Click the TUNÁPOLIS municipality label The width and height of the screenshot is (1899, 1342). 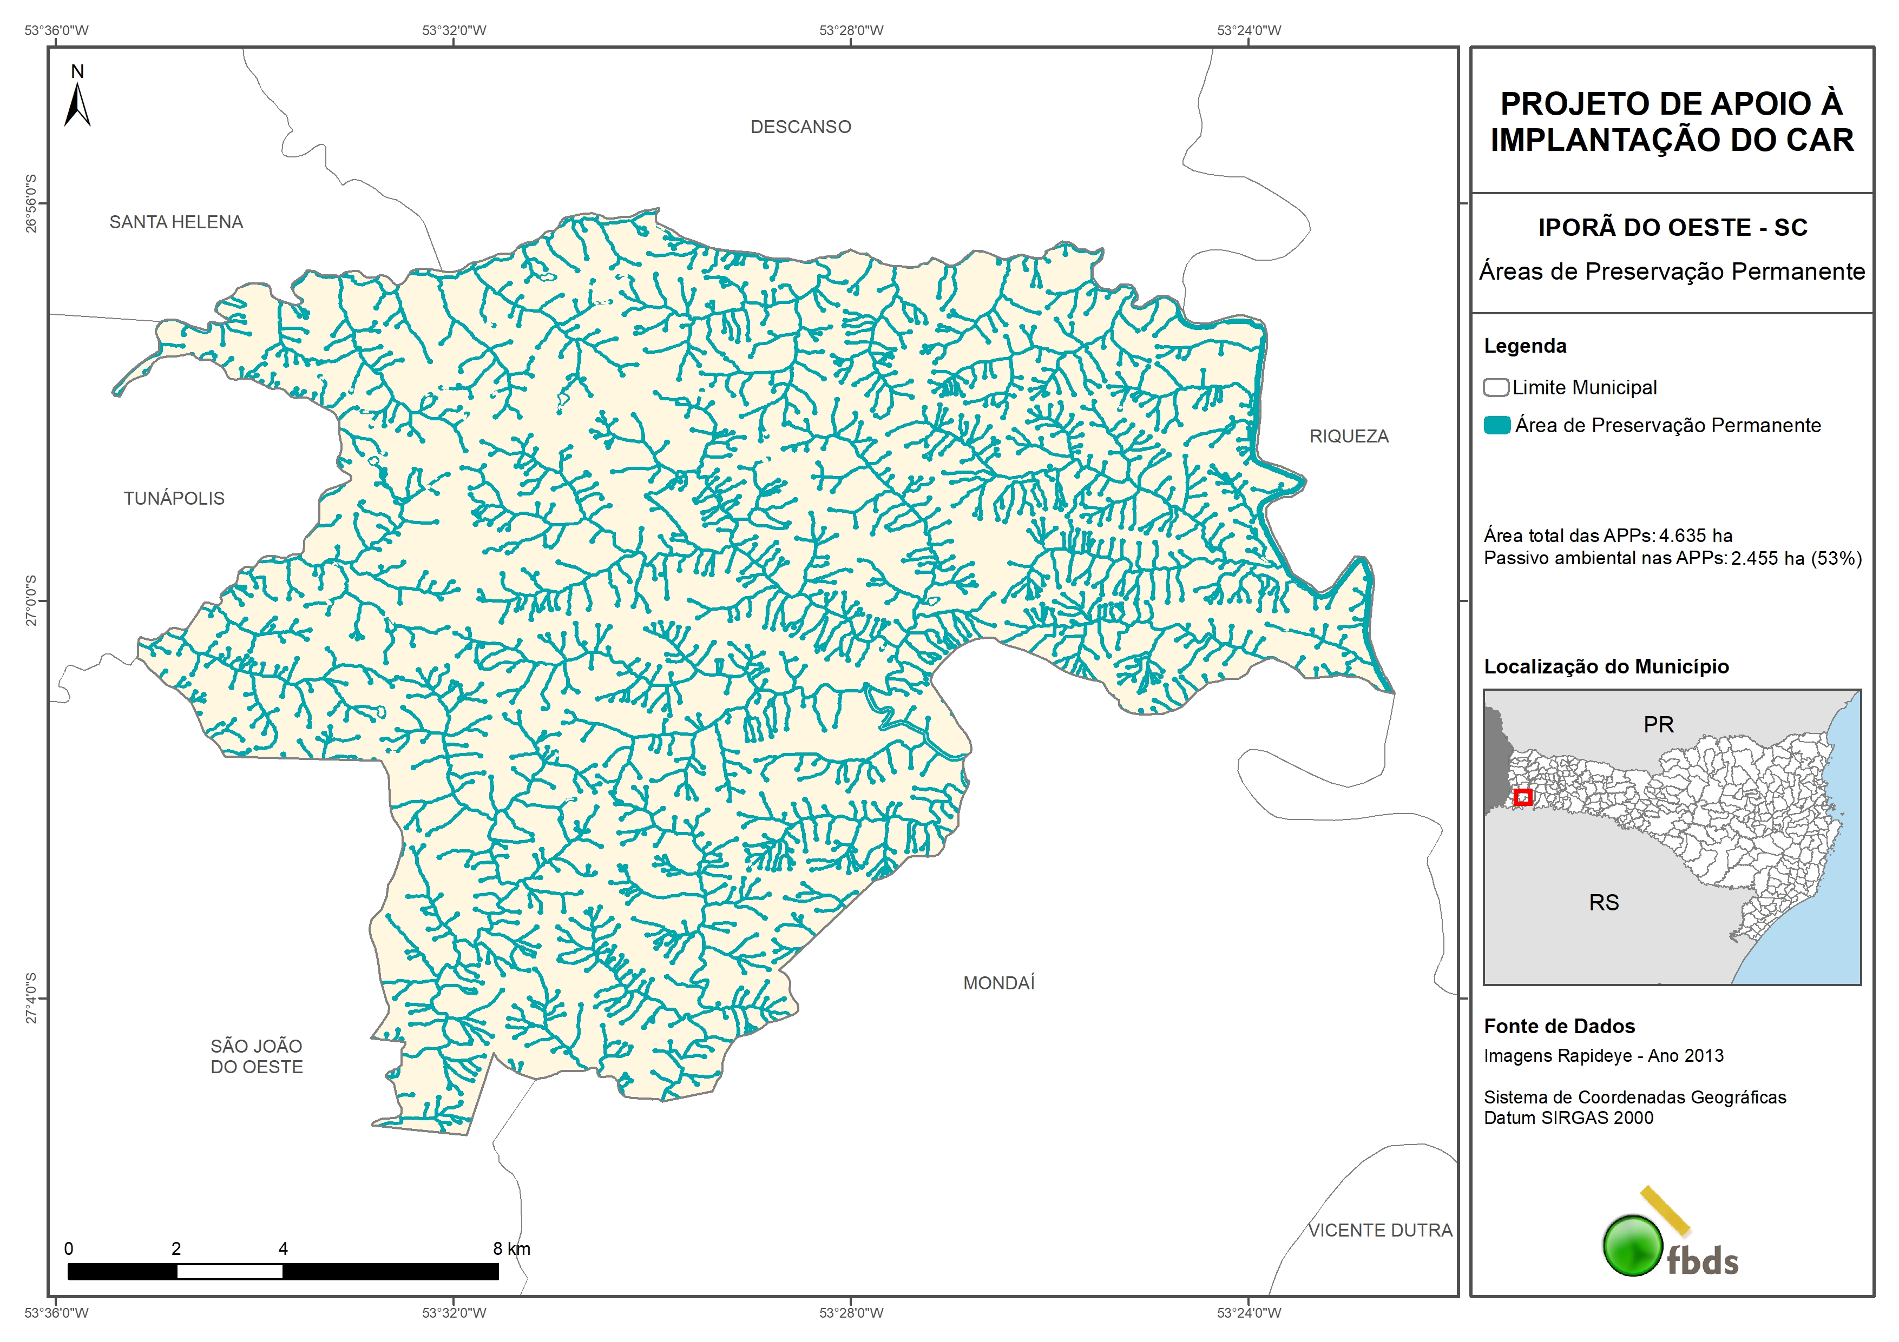[x=174, y=499]
